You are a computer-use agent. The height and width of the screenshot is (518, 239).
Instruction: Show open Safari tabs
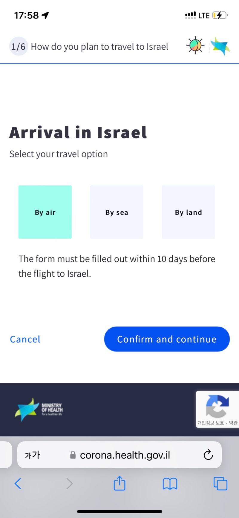[220, 483]
